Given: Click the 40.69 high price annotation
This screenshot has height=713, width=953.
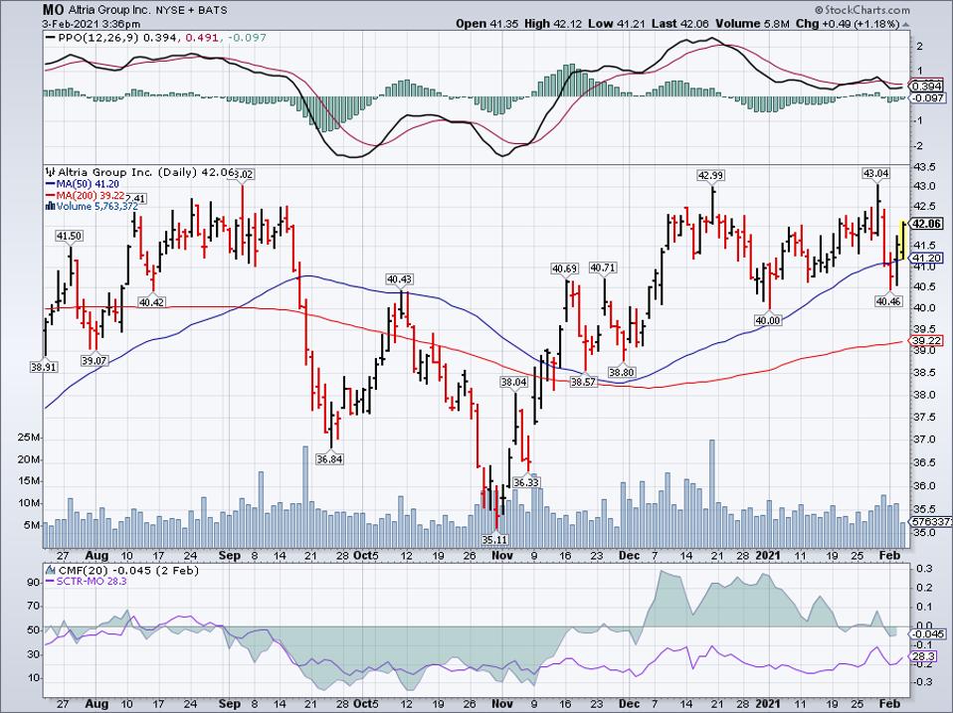Looking at the screenshot, I should [x=565, y=267].
